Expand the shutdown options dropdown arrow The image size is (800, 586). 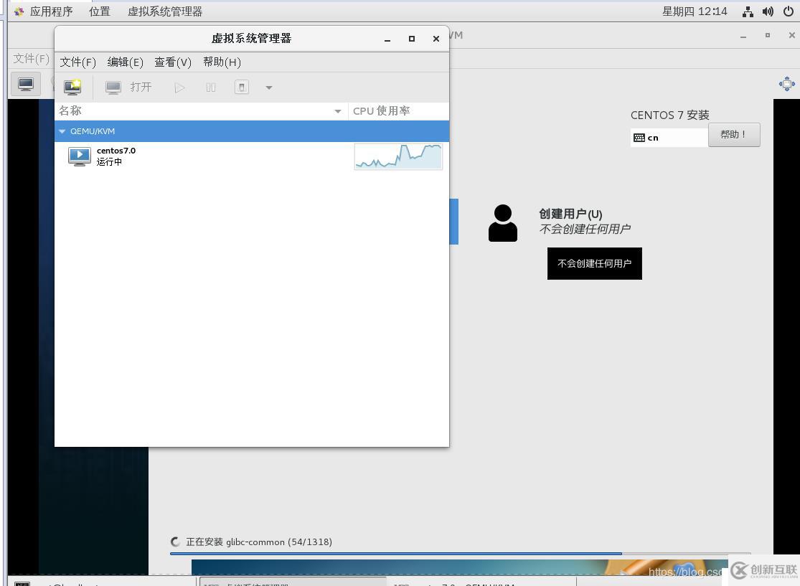pos(269,88)
